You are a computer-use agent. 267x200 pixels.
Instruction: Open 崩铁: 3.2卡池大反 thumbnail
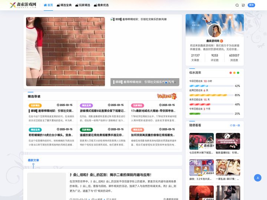[x=201, y=167]
